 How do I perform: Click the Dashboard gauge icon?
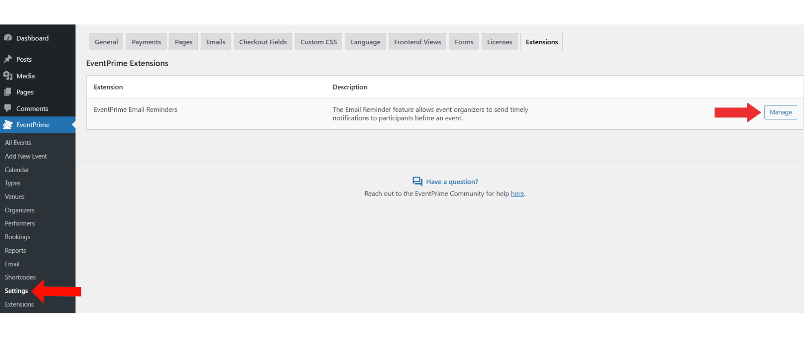[8, 38]
